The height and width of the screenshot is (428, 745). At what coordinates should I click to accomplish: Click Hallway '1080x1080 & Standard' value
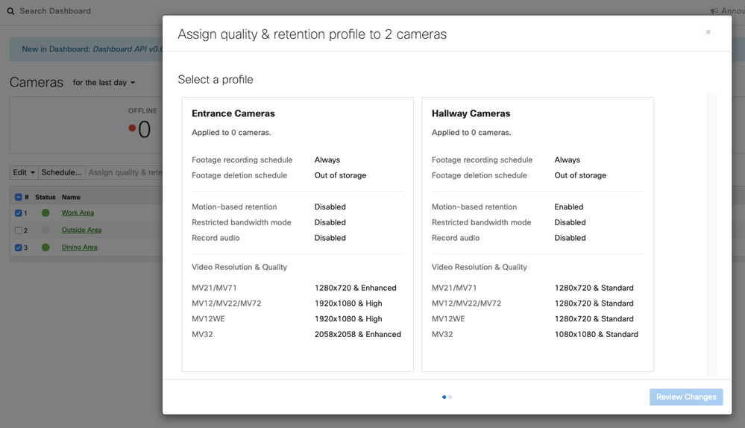(597, 334)
